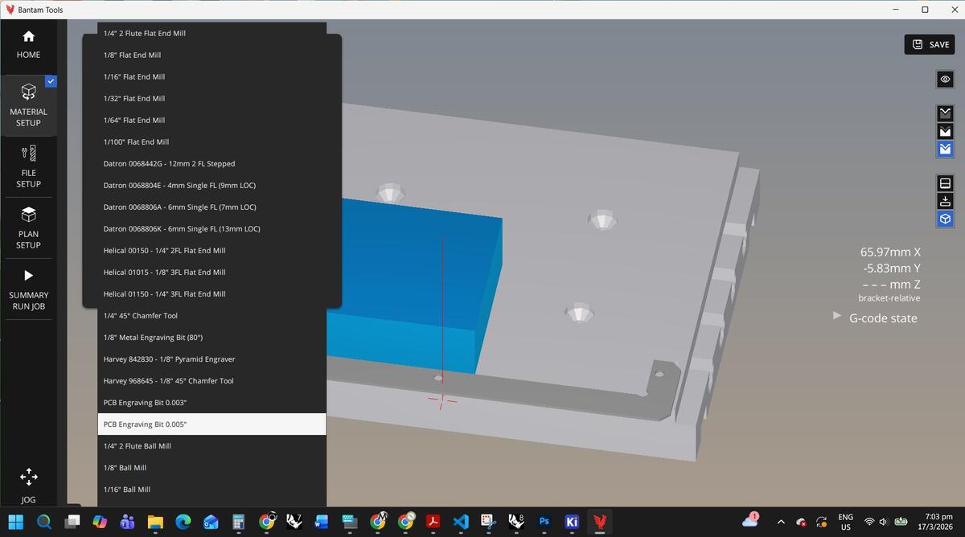Choose 1/64" Flat End Mill tool

tap(212, 120)
